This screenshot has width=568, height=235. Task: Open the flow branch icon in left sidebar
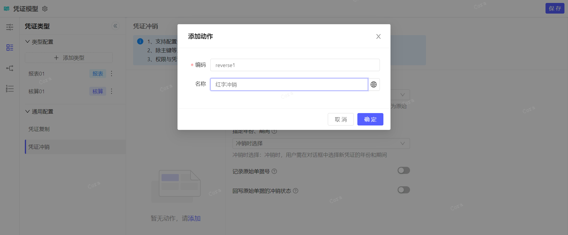pos(10,68)
